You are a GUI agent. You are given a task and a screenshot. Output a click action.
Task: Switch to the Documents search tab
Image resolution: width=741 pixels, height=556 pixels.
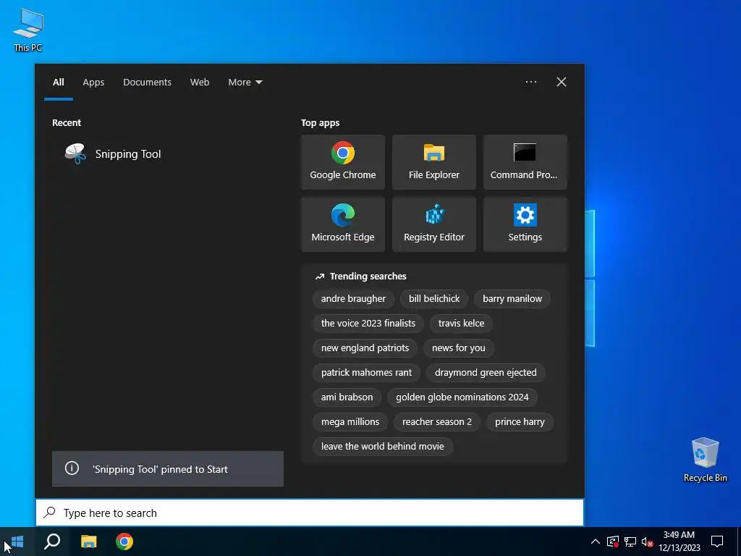coord(147,83)
